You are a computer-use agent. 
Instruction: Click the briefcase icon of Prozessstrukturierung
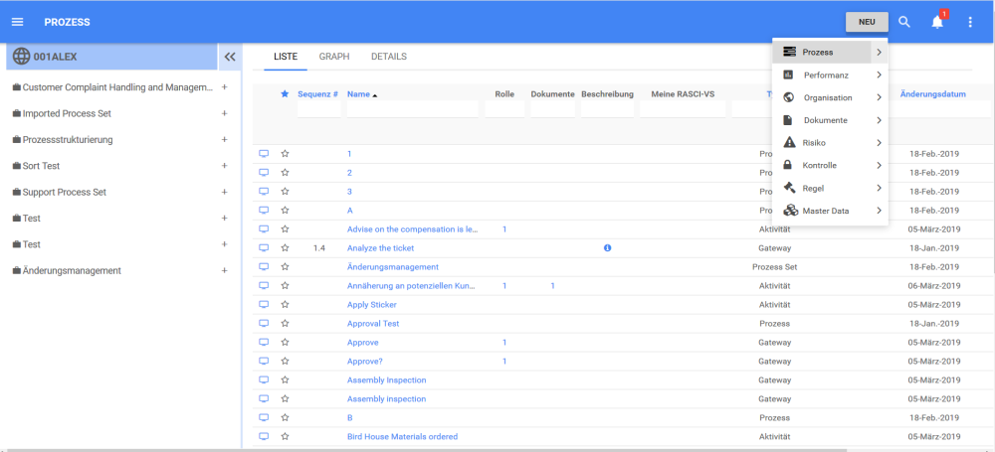(17, 139)
